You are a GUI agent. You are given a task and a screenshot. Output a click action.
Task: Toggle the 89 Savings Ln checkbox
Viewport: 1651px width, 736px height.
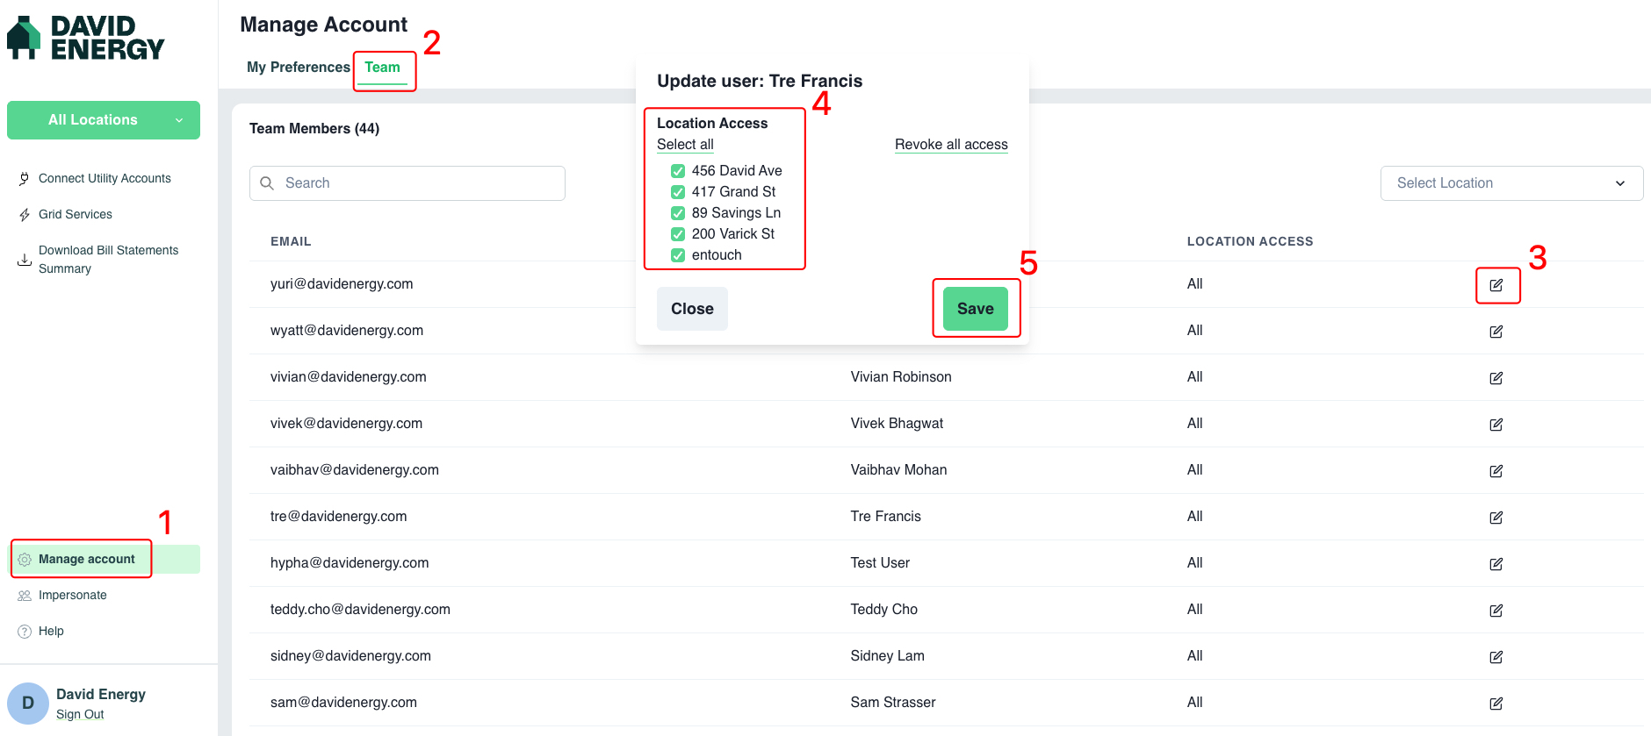678,213
